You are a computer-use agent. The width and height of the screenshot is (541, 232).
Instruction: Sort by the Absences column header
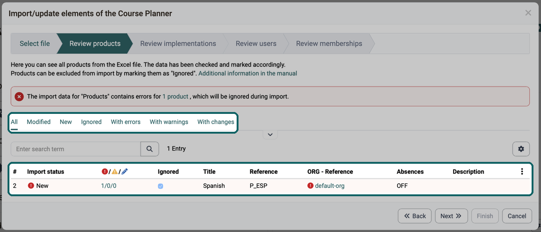tap(410, 172)
